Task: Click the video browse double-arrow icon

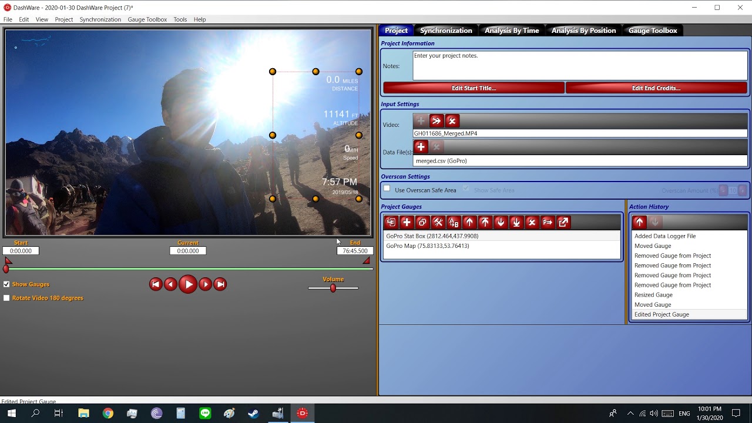Action: 436,121
